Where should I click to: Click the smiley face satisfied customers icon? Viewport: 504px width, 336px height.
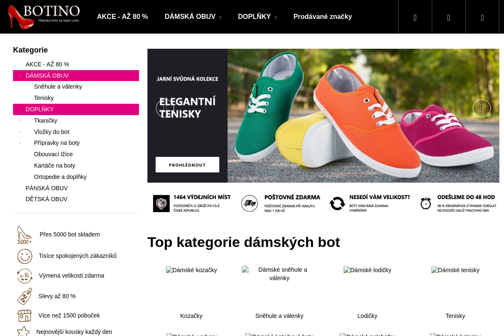pos(25,256)
